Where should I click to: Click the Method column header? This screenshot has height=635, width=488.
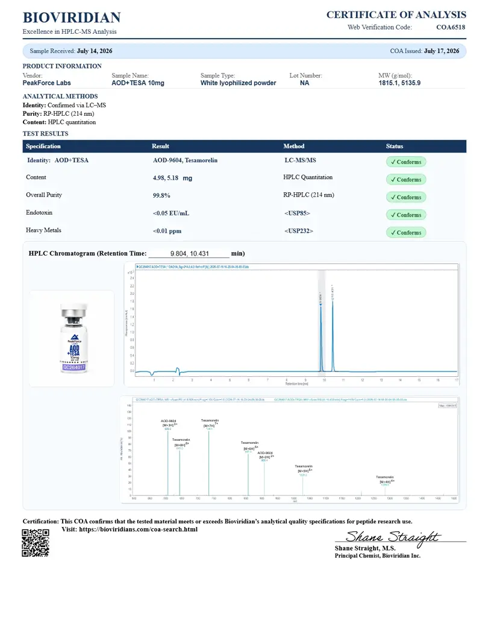294,146
